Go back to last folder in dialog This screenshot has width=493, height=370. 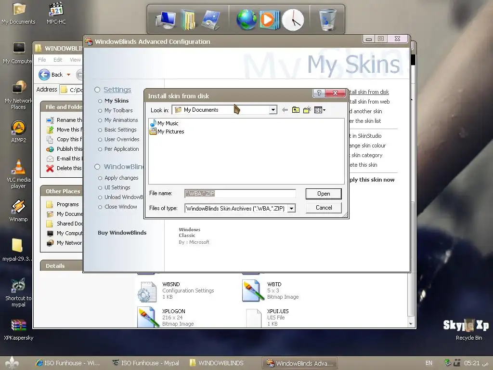point(285,110)
